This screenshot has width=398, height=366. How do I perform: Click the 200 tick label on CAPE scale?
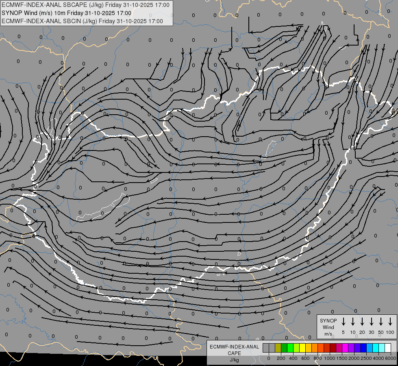[x=281, y=358]
